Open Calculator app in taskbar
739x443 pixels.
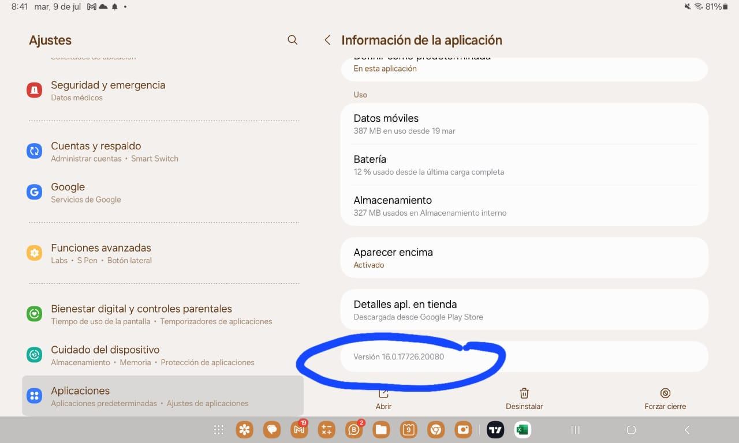tap(326, 430)
